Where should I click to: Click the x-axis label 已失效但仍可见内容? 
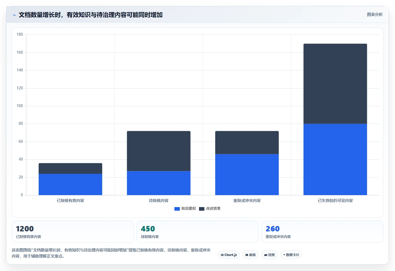[x=335, y=200]
